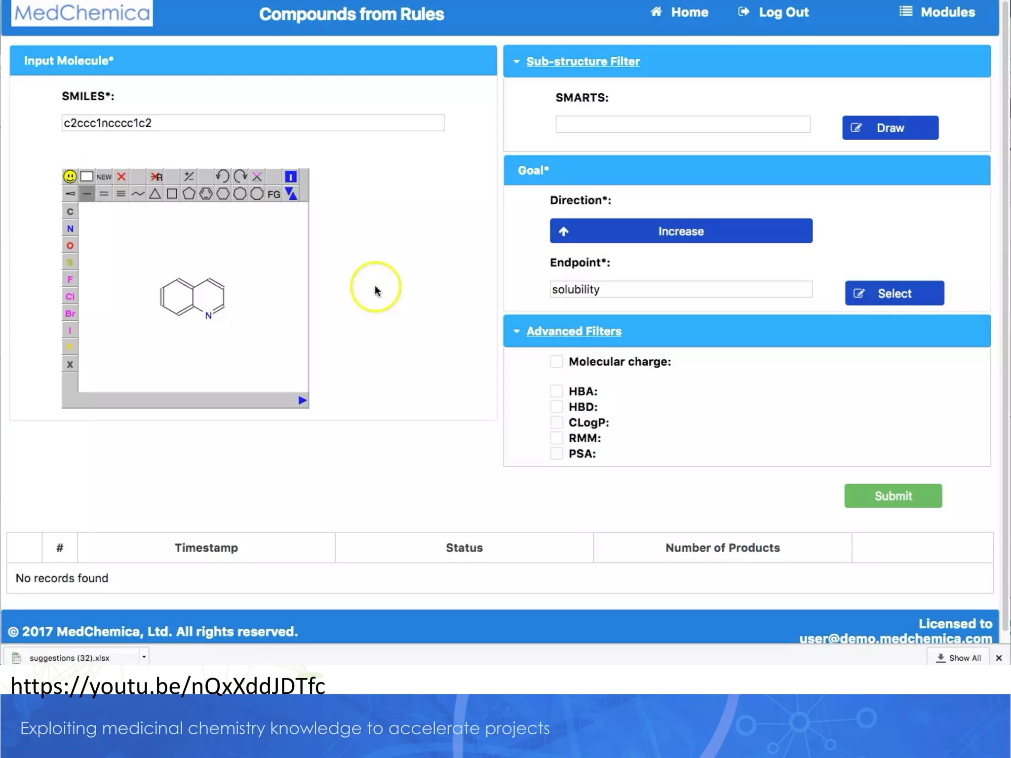This screenshot has height=758, width=1011.
Task: Select the nitrogen N atom button
Action: [70, 228]
